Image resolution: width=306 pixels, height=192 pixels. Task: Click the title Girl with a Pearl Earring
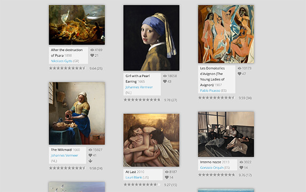pos(137,78)
